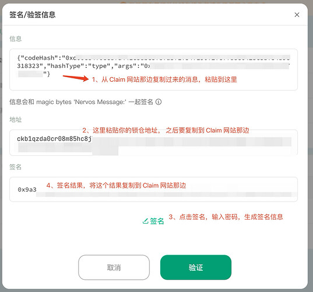Focus the 地址 address field
The image size is (313, 292).
tap(153, 142)
